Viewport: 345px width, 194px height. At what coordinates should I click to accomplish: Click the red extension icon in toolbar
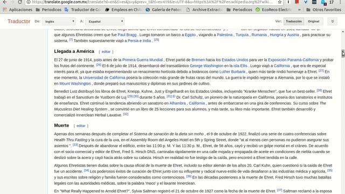pos(297,2)
